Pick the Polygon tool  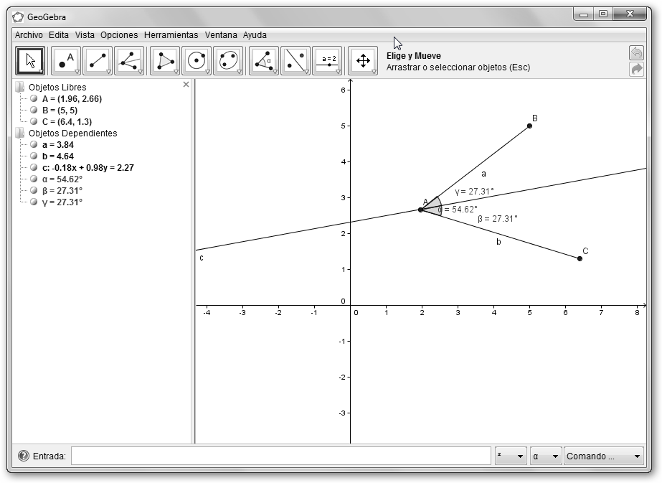click(165, 61)
